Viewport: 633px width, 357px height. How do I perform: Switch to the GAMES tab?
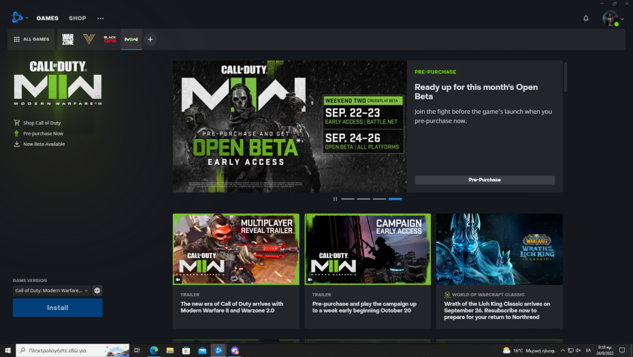47,18
